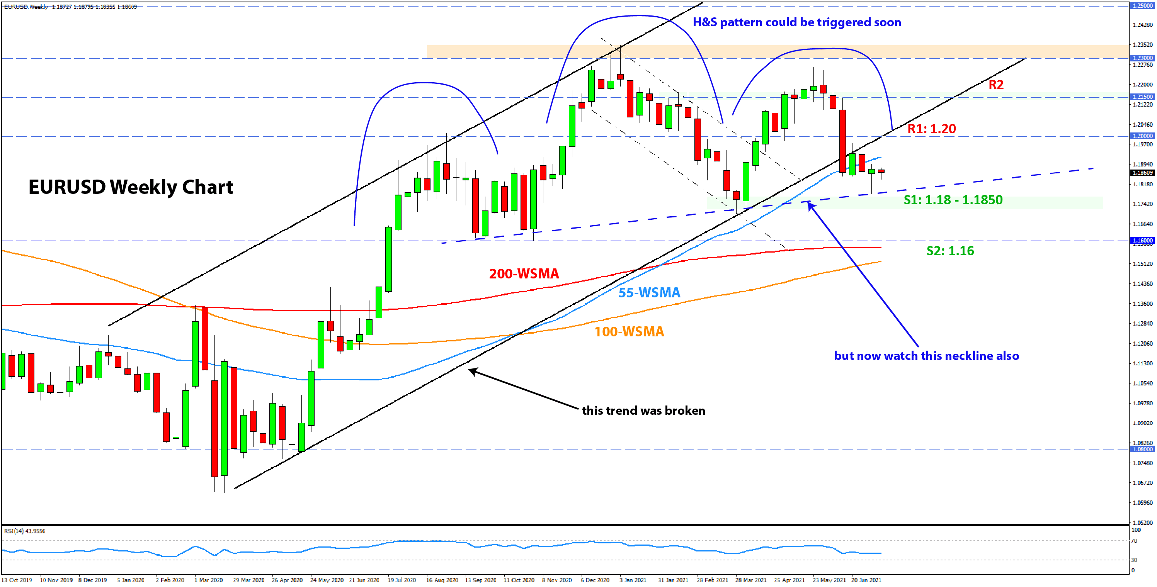Click the '1 Mar 2020' date label

(208, 580)
